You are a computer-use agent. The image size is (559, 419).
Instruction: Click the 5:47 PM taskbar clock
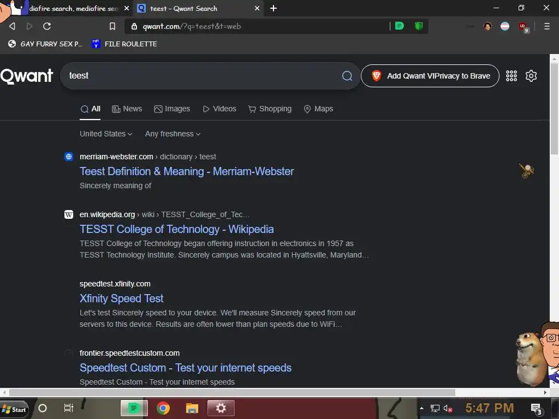[490, 408]
